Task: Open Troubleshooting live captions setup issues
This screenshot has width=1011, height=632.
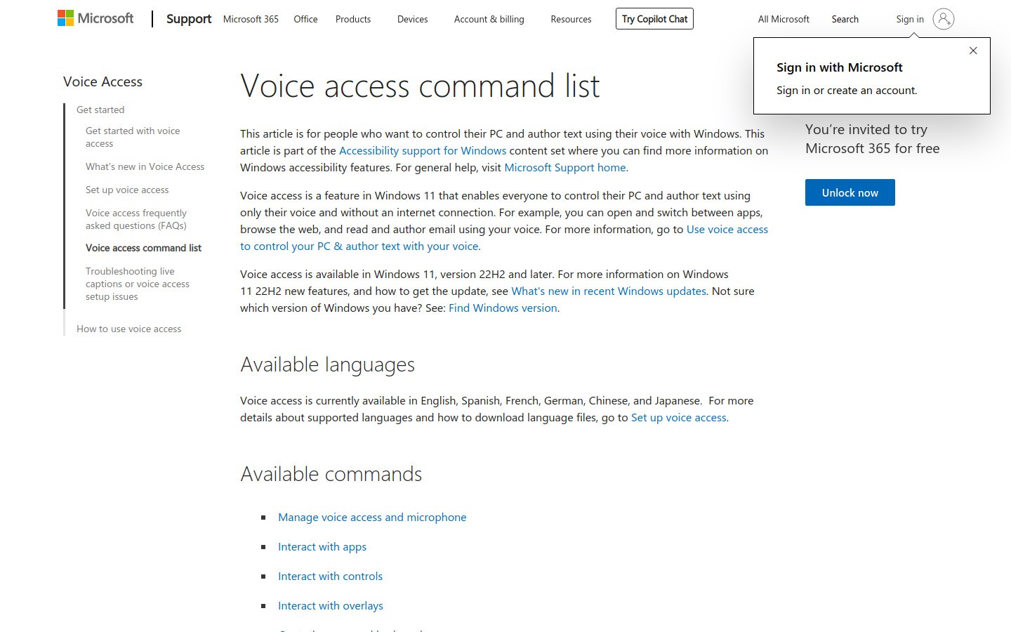Action: (137, 283)
